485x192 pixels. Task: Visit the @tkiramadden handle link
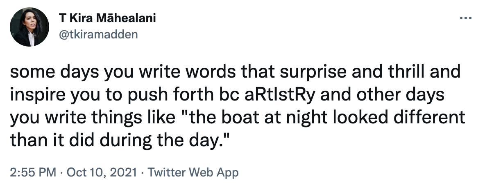[98, 34]
